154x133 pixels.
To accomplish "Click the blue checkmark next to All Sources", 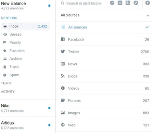I will (147, 27).
